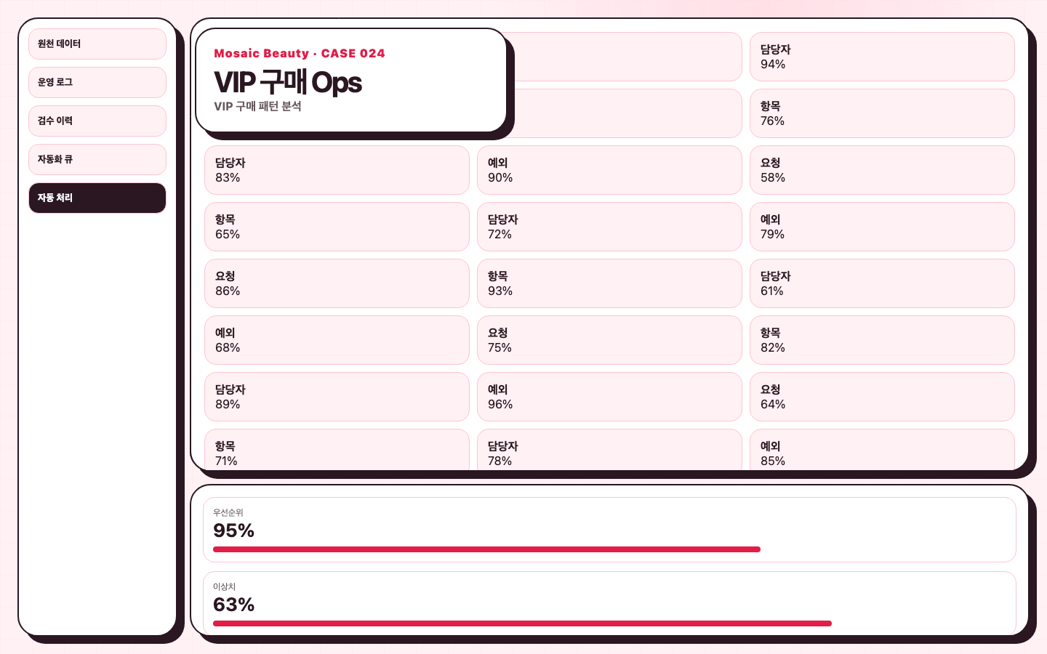Open the 담당자 83% tile
Screen dimensions: 1047x654
(337, 170)
